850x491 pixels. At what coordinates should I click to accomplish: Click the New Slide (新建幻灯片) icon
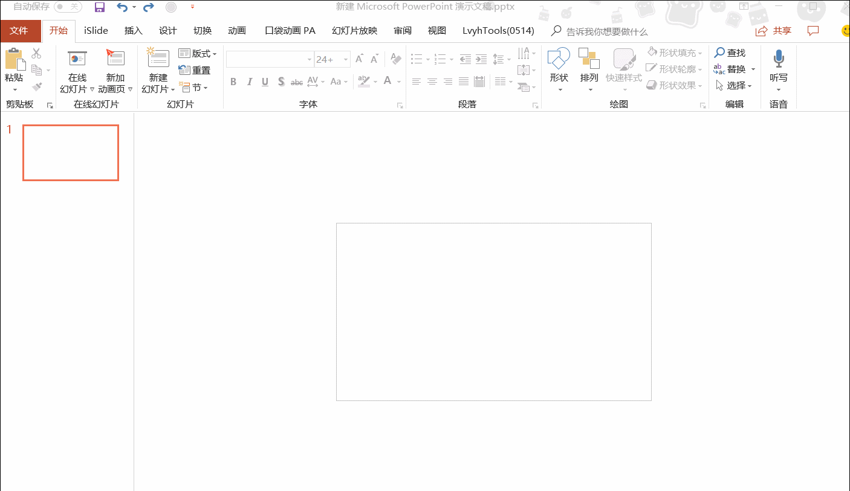(158, 59)
